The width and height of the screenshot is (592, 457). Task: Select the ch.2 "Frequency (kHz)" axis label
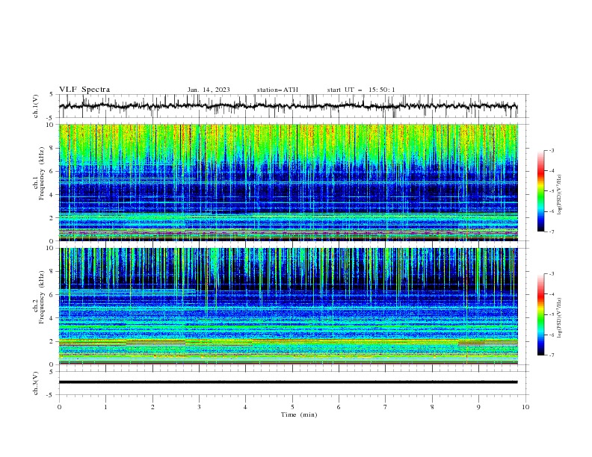point(42,297)
